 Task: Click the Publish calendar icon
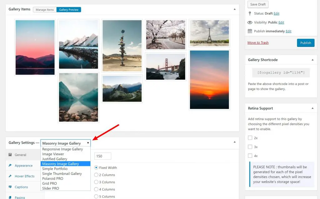[250, 31]
